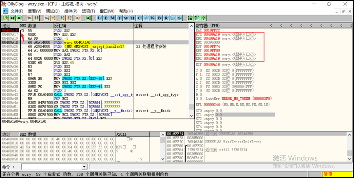Pause execution with the pause icon

click(37, 18)
